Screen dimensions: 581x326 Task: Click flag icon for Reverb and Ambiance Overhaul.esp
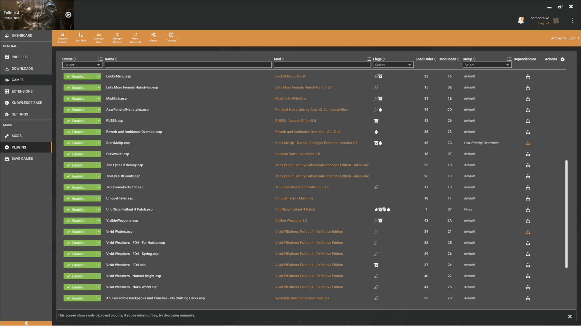click(376, 132)
